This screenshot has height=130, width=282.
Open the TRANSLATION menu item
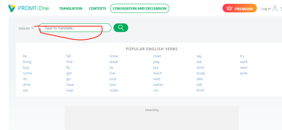71,8
